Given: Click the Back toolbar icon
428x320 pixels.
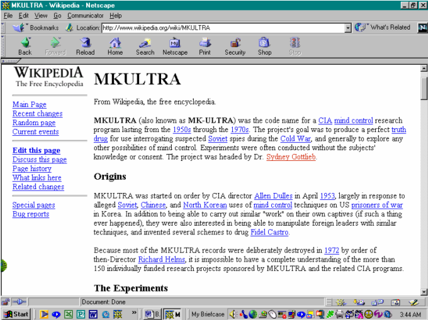Looking at the screenshot, I should [x=25, y=46].
